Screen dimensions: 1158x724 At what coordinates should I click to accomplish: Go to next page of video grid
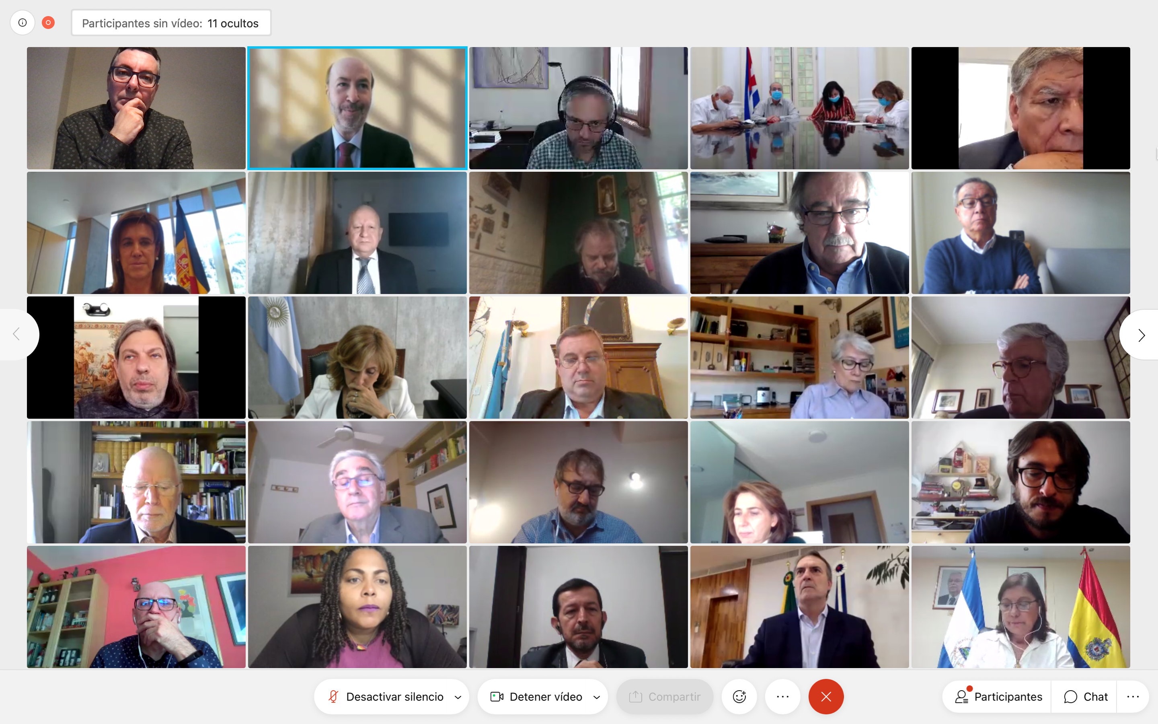pos(1141,335)
